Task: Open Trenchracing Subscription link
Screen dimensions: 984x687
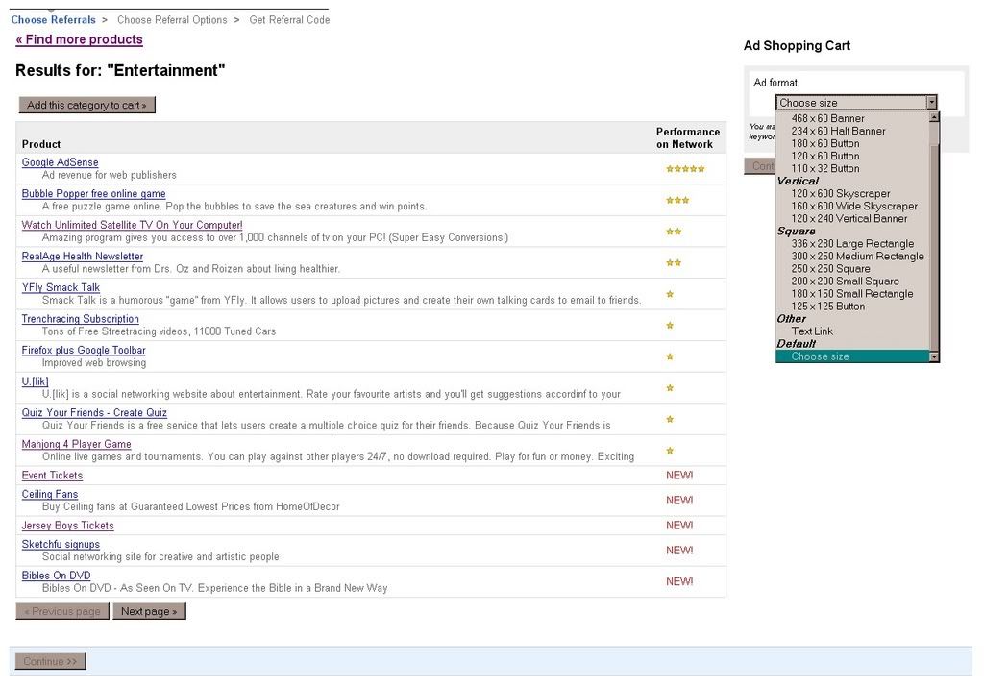Action: tap(81, 319)
